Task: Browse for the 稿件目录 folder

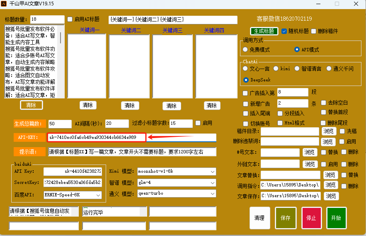Action: [x=329, y=131]
